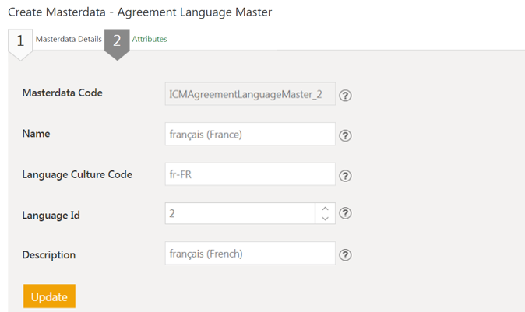Click the Description label text

pyautogui.click(x=49, y=254)
